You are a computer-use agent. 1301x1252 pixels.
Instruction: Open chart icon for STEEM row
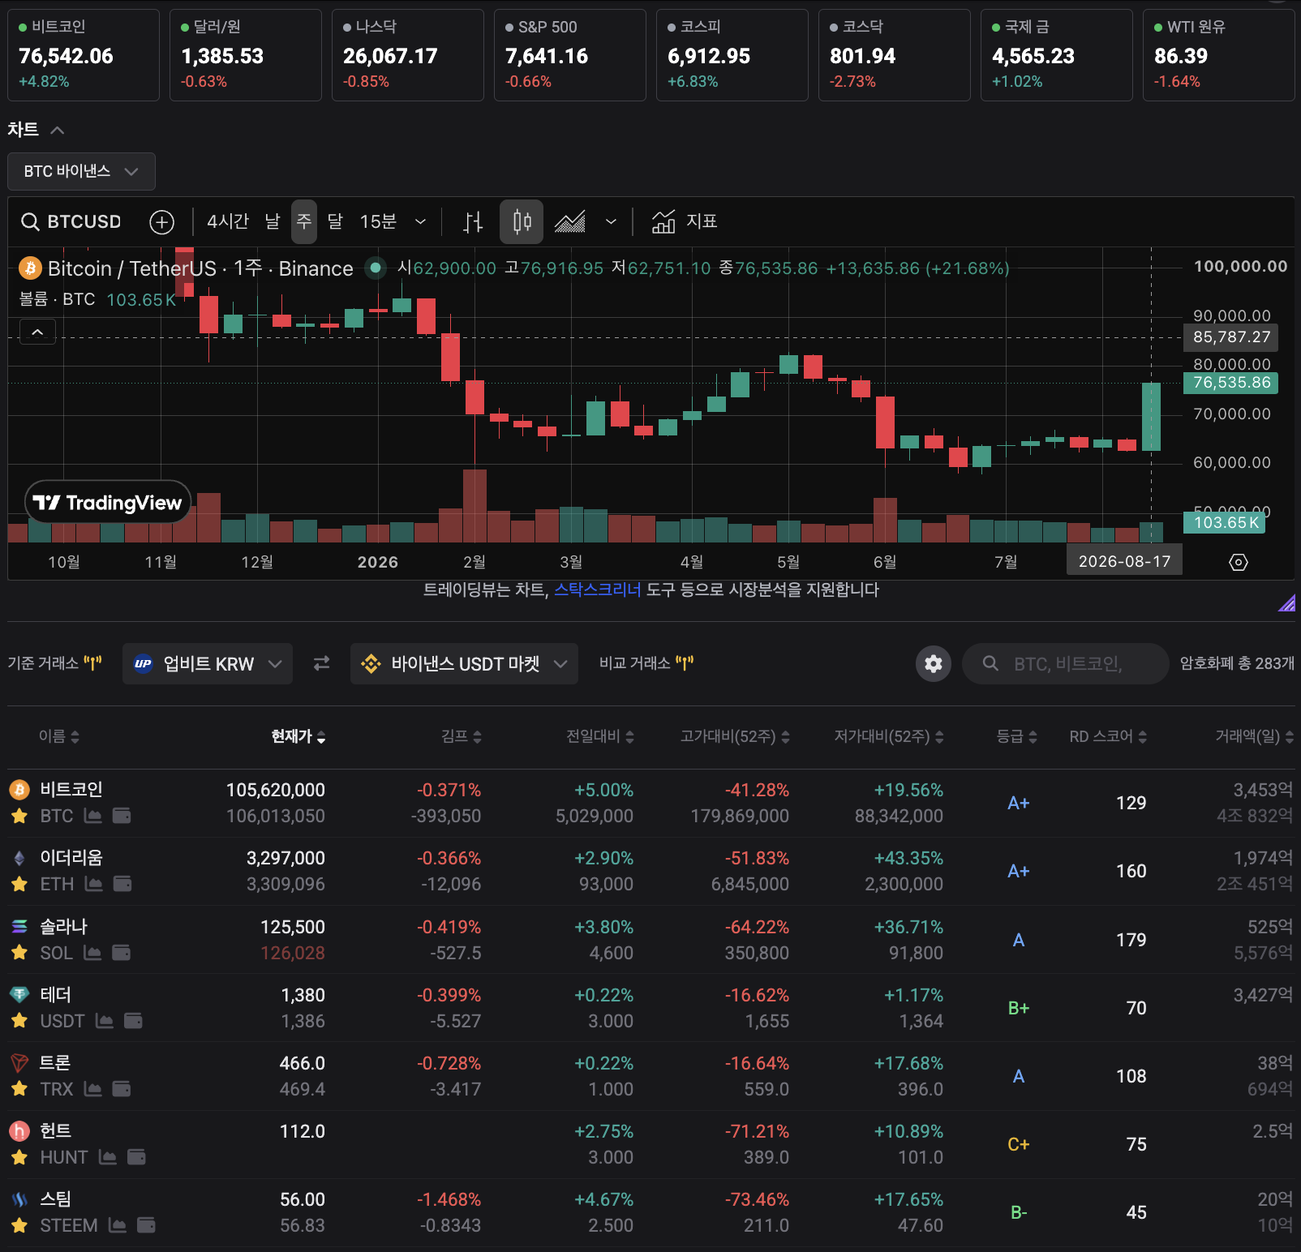click(x=118, y=1224)
